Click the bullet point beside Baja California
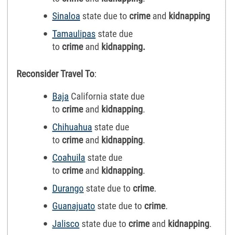 coord(46,97)
